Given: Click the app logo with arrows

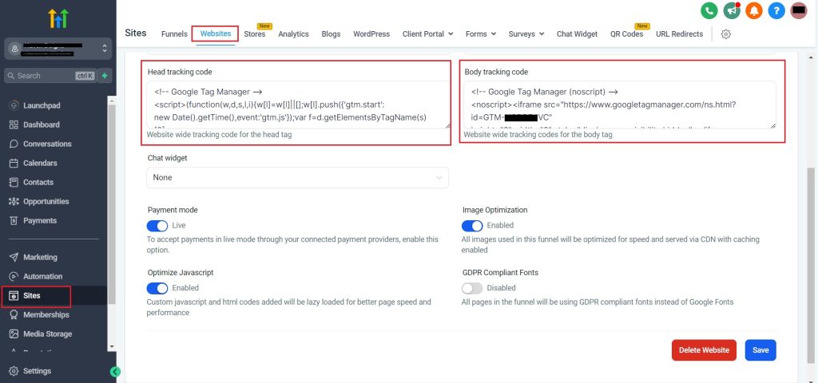Looking at the screenshot, I should [58, 18].
